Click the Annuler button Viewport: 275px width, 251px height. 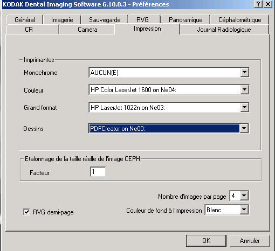click(x=250, y=241)
